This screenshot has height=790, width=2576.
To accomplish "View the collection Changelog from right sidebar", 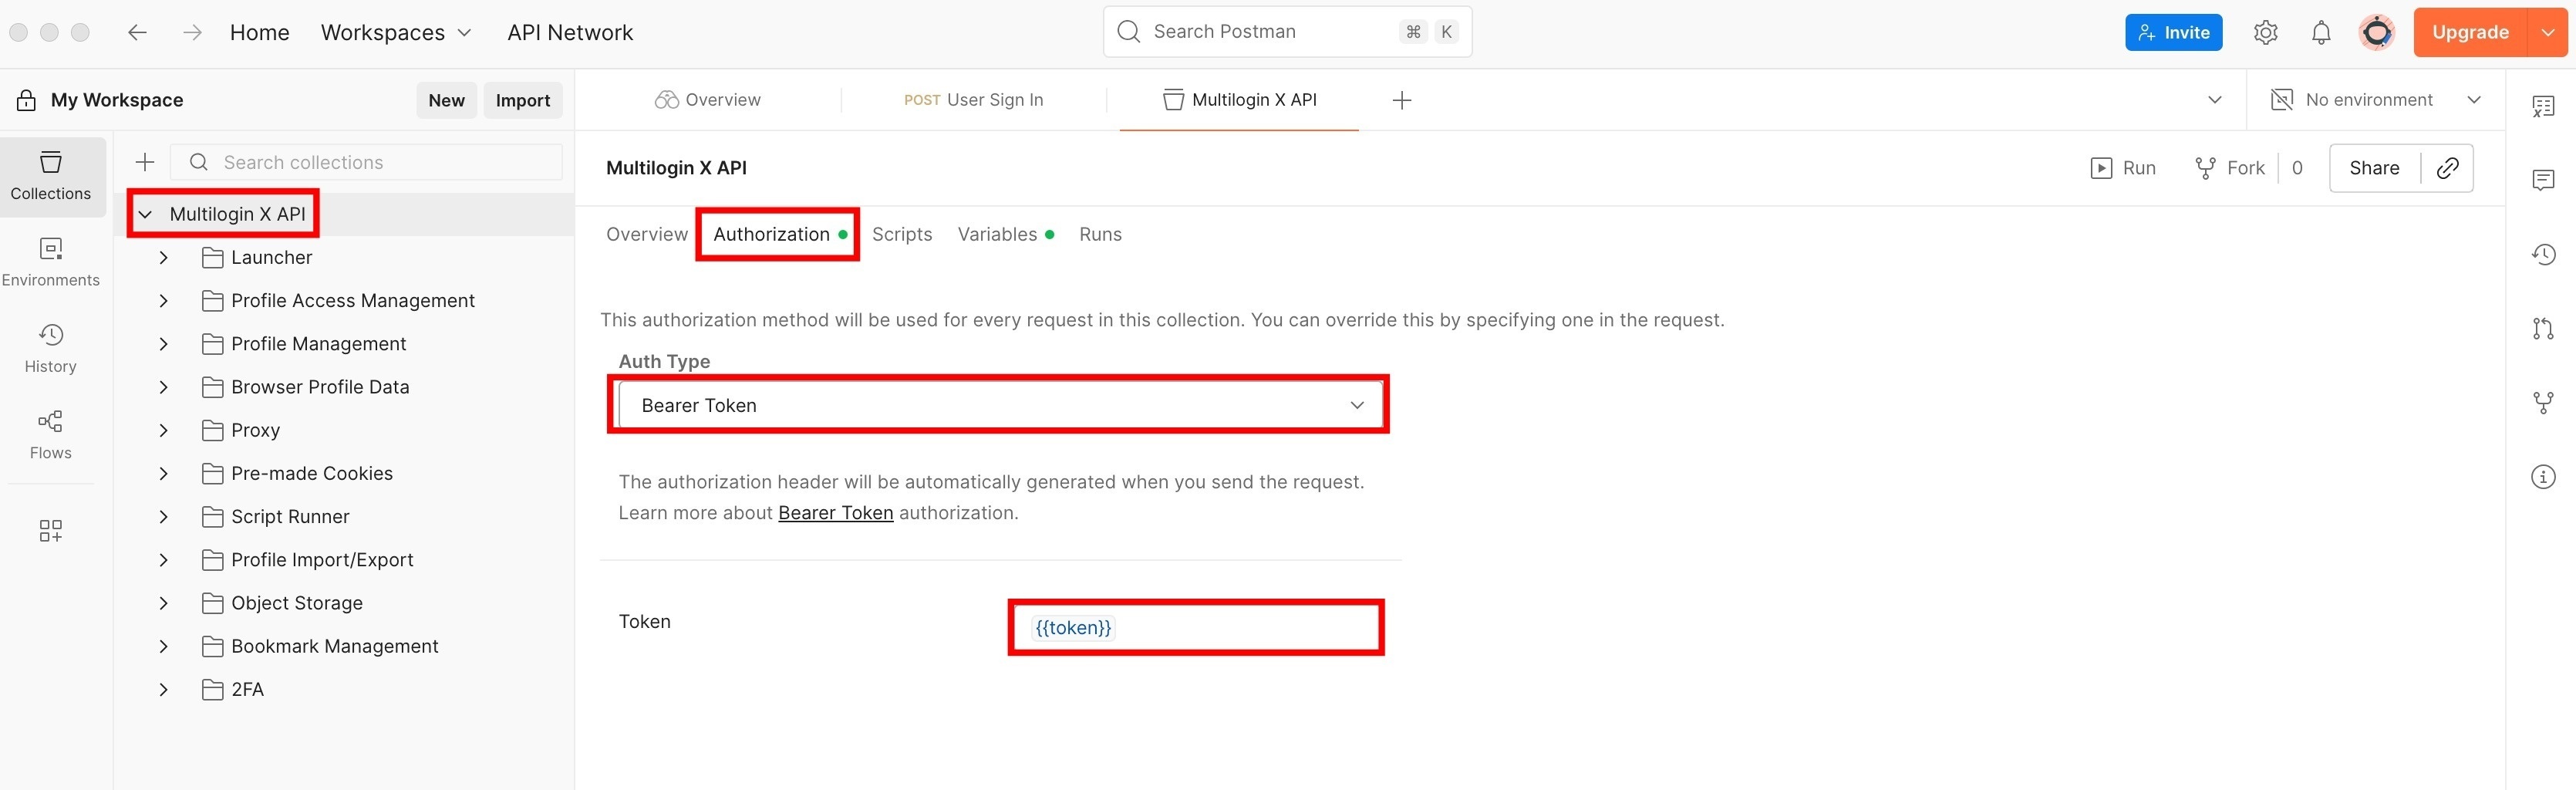I will click(2543, 255).
